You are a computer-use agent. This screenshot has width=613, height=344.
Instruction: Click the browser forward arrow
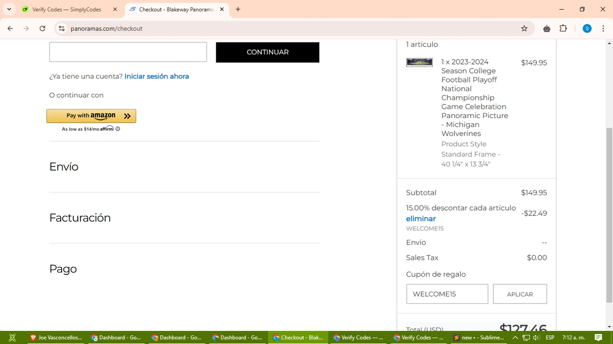point(26,29)
